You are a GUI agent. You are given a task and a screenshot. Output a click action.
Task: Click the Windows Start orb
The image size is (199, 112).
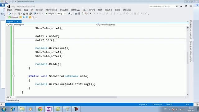(x=4, y=109)
